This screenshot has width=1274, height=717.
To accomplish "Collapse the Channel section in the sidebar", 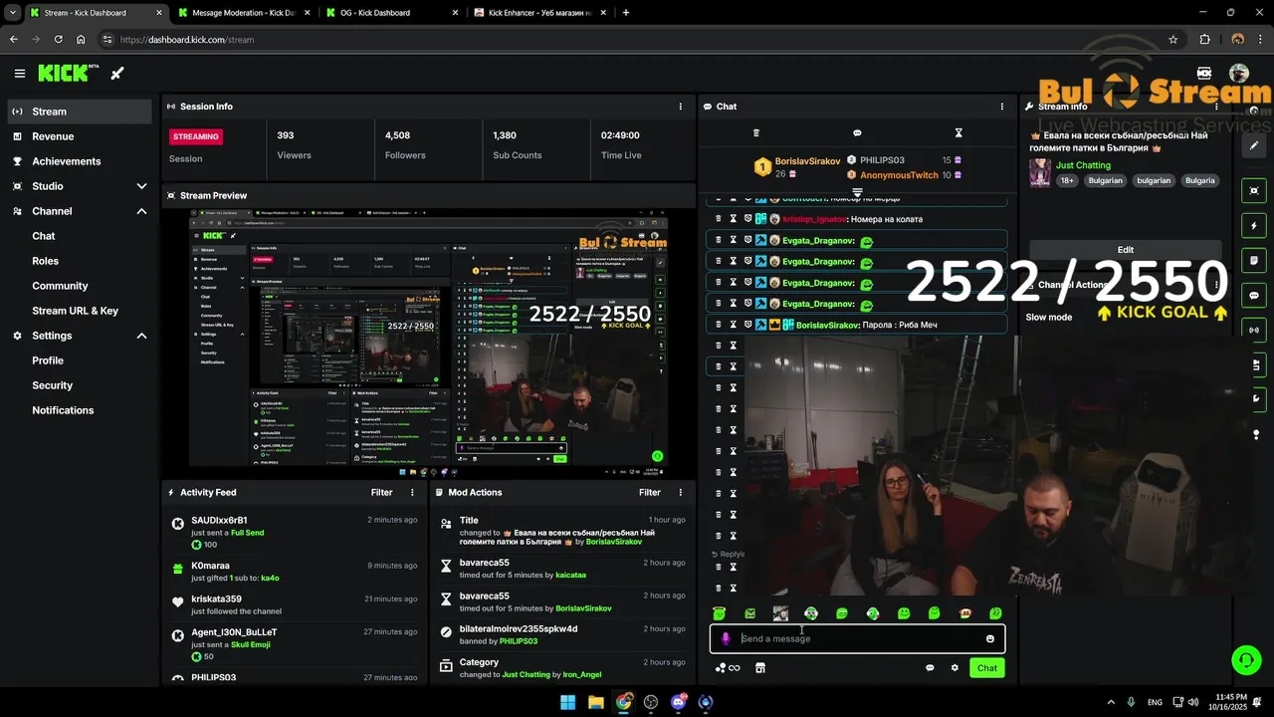I will tap(141, 211).
